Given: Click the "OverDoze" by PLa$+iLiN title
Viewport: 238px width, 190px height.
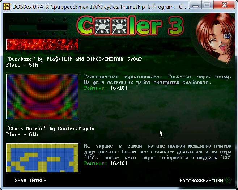Looking at the screenshot, I should [x=74, y=59].
